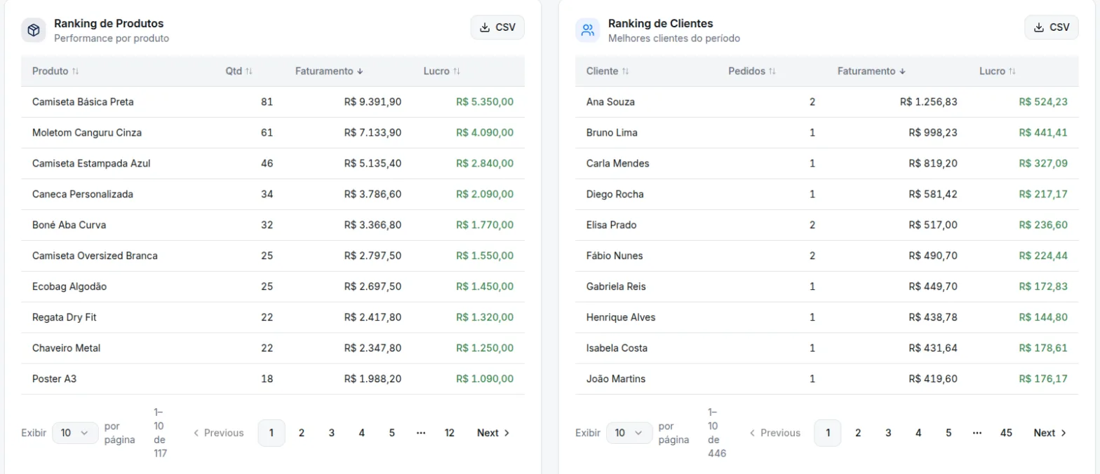Jump to last page 12 of products
Image resolution: width=1100 pixels, height=474 pixels.
click(x=450, y=433)
